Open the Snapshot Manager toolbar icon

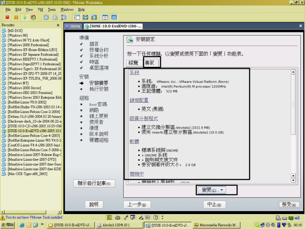(64, 17)
